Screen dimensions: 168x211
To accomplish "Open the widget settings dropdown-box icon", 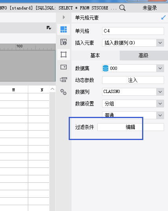I will click(64, 67).
